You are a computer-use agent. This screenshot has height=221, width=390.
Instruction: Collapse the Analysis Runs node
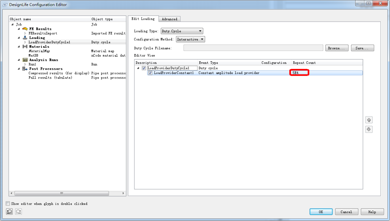coord(19,60)
